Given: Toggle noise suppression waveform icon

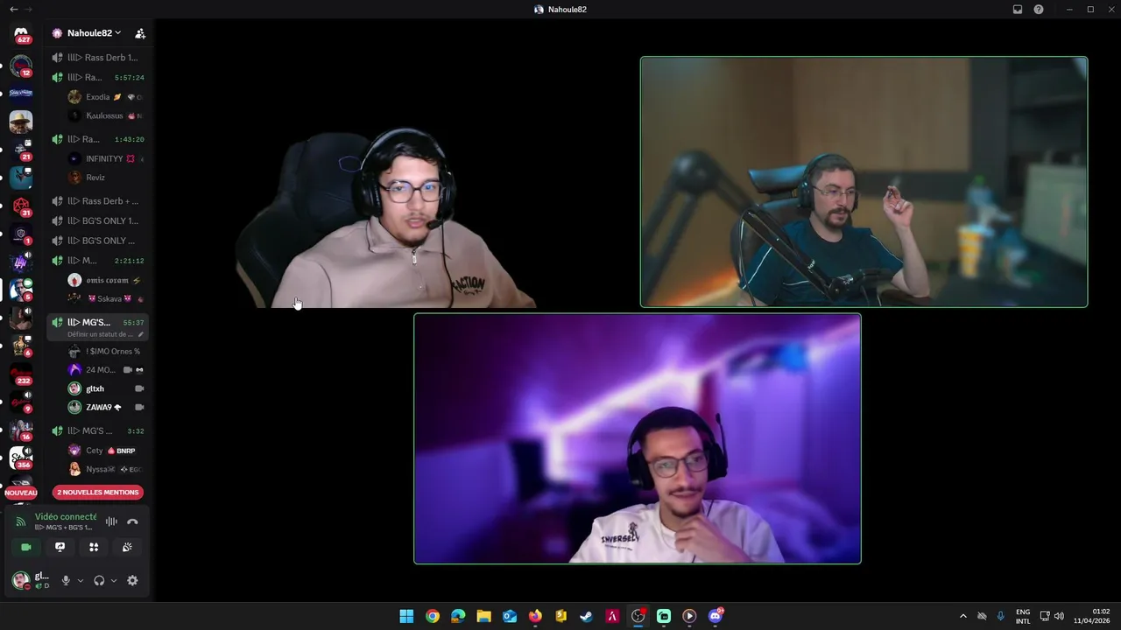Looking at the screenshot, I should [x=111, y=521].
